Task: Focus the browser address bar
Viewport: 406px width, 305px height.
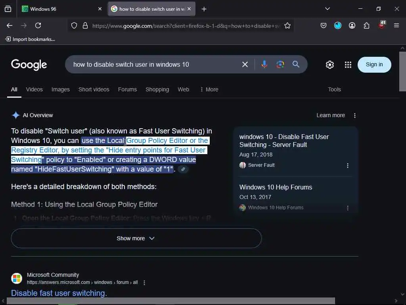Action: pos(186,26)
